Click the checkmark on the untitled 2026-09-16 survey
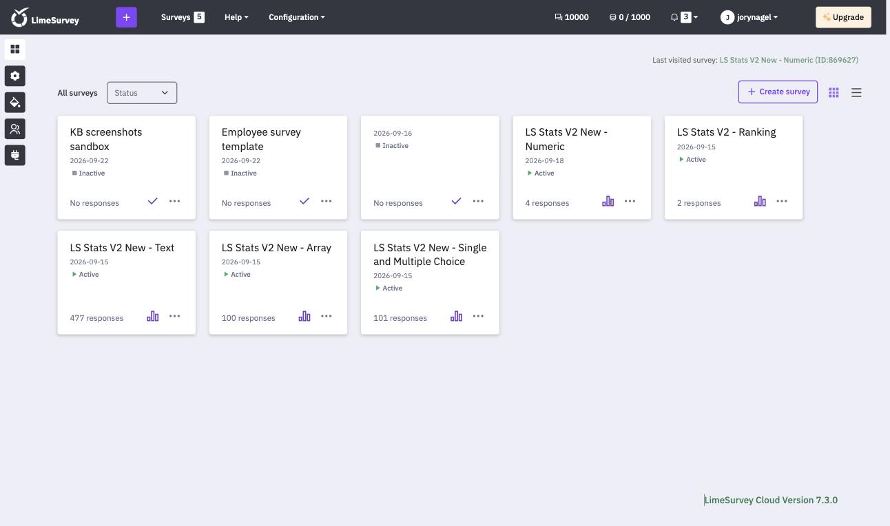890x526 pixels. [x=456, y=201]
